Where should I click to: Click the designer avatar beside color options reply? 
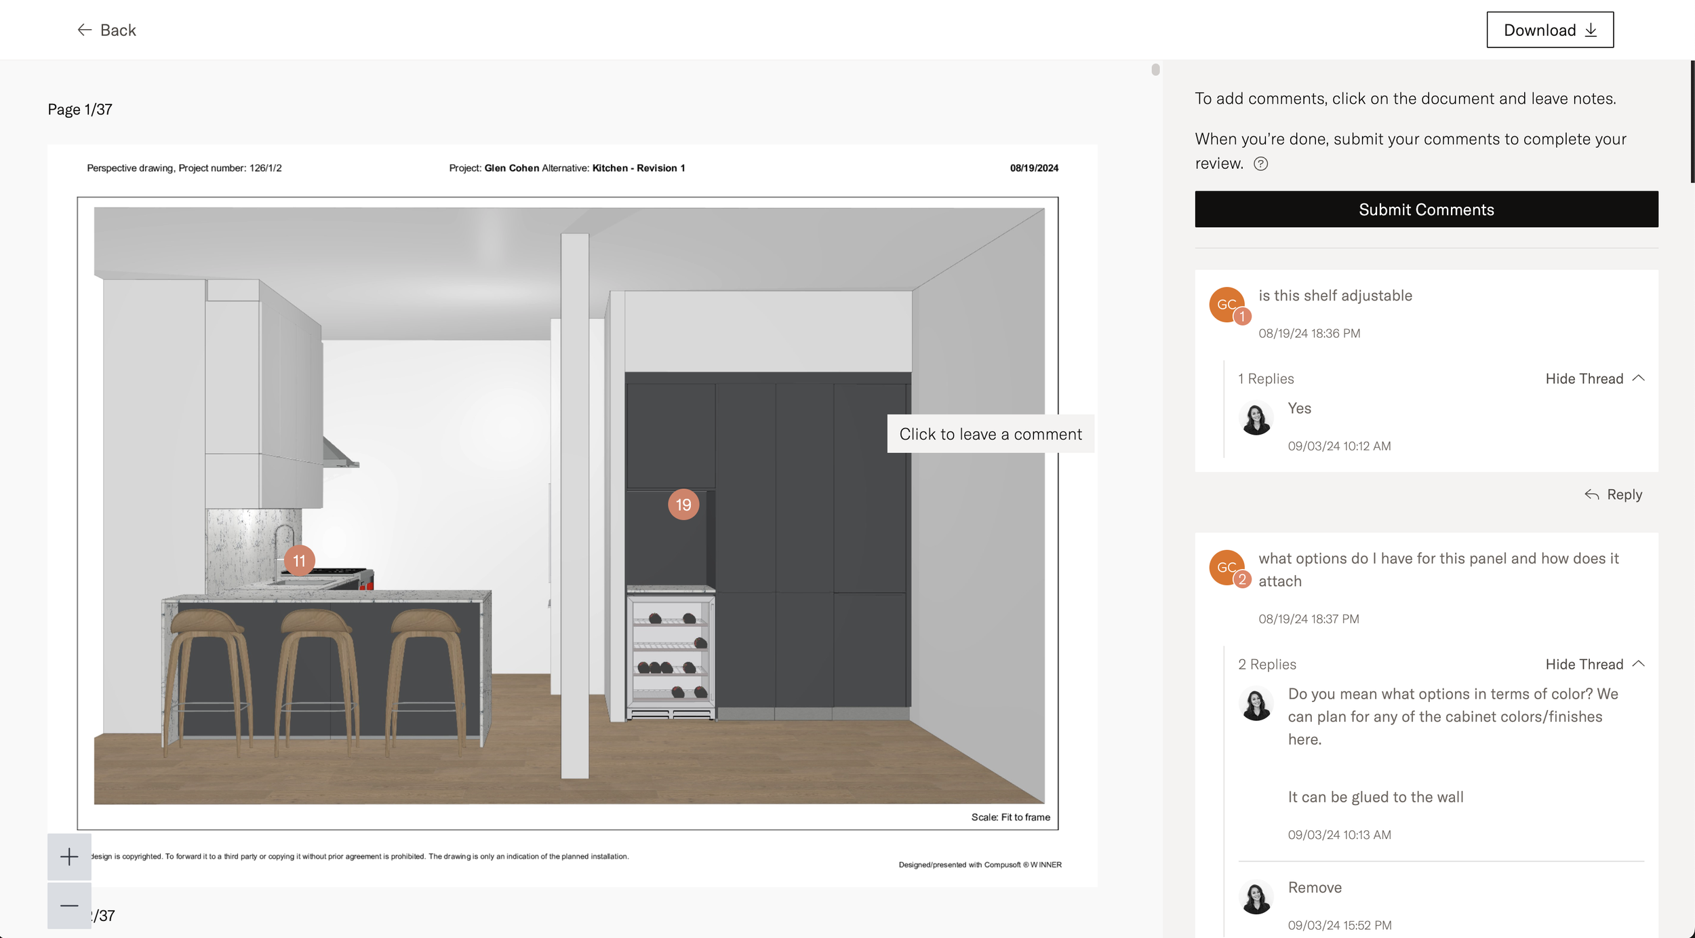pos(1256,703)
